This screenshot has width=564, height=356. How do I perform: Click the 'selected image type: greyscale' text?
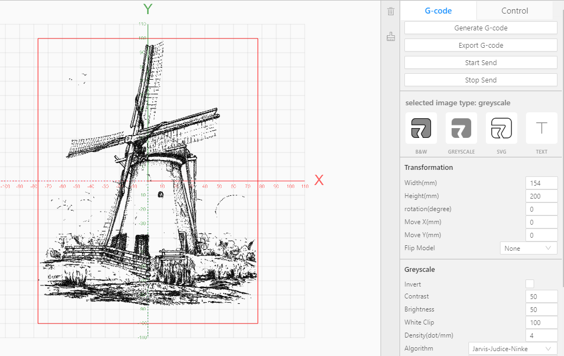point(458,103)
